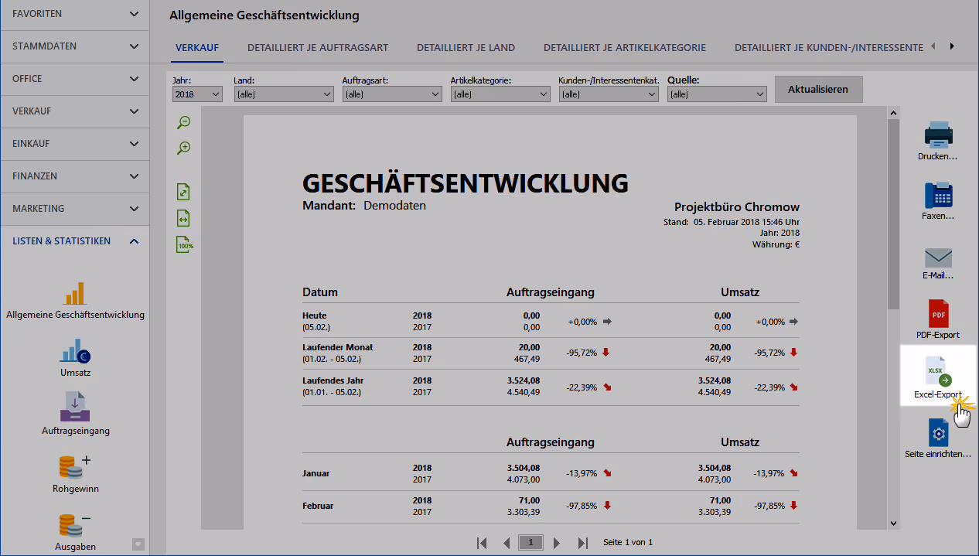Fit page width in preview
This screenshot has width=979, height=556.
coord(184,219)
